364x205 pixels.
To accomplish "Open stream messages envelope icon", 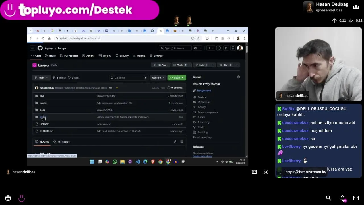I will pos(356,198).
